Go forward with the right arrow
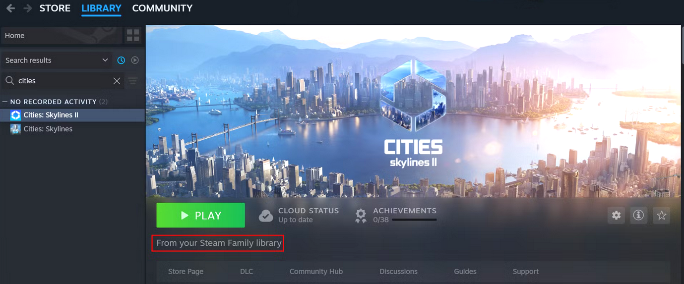The image size is (684, 284). click(x=28, y=8)
